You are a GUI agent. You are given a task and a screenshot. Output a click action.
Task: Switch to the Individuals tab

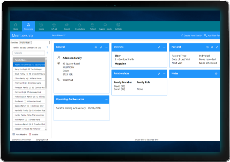click(x=25, y=43)
